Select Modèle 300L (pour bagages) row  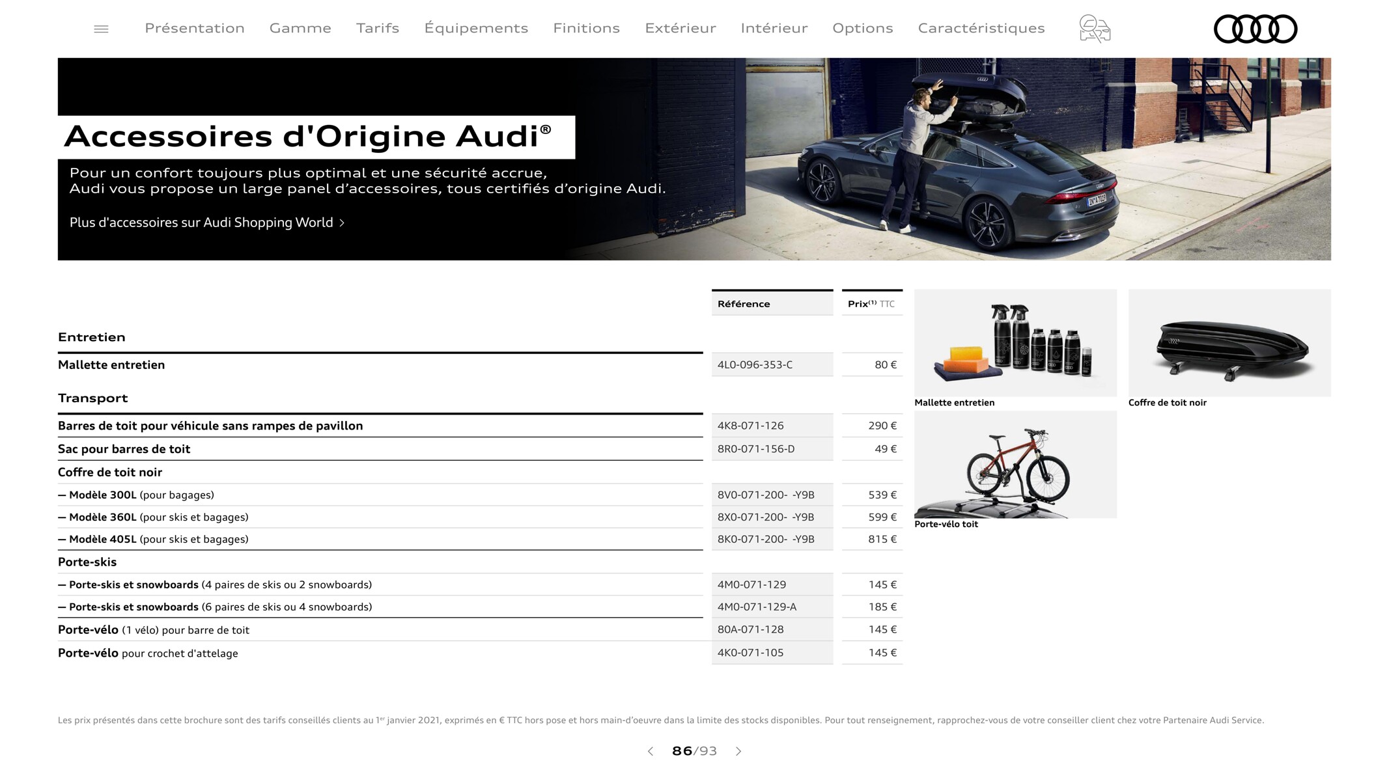[380, 495]
